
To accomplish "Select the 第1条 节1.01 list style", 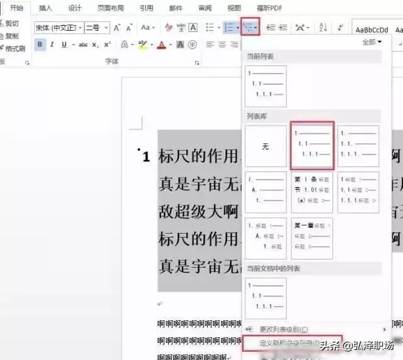I will tap(312, 192).
